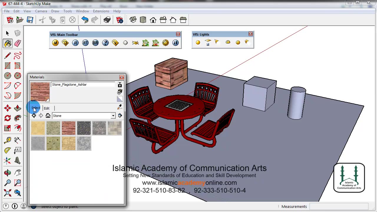Click the current material preview swatch
Screen dimensions: 377x212
click(x=40, y=92)
